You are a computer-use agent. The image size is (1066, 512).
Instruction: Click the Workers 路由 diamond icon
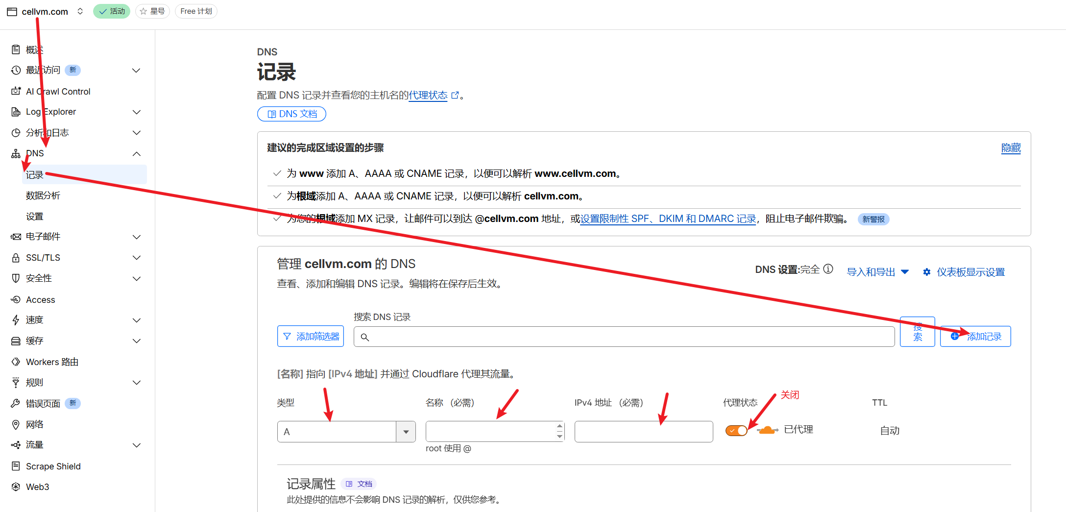[16, 362]
